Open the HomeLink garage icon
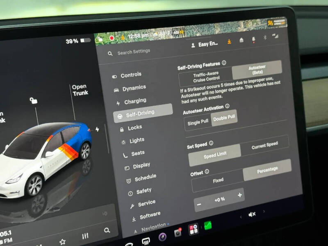Screen dimensions: 328x246 pos(241,40)
